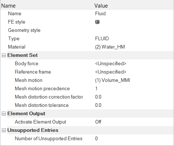174x146 pixels.
Task: Collapse the Element Output section
Action: point(4,114)
